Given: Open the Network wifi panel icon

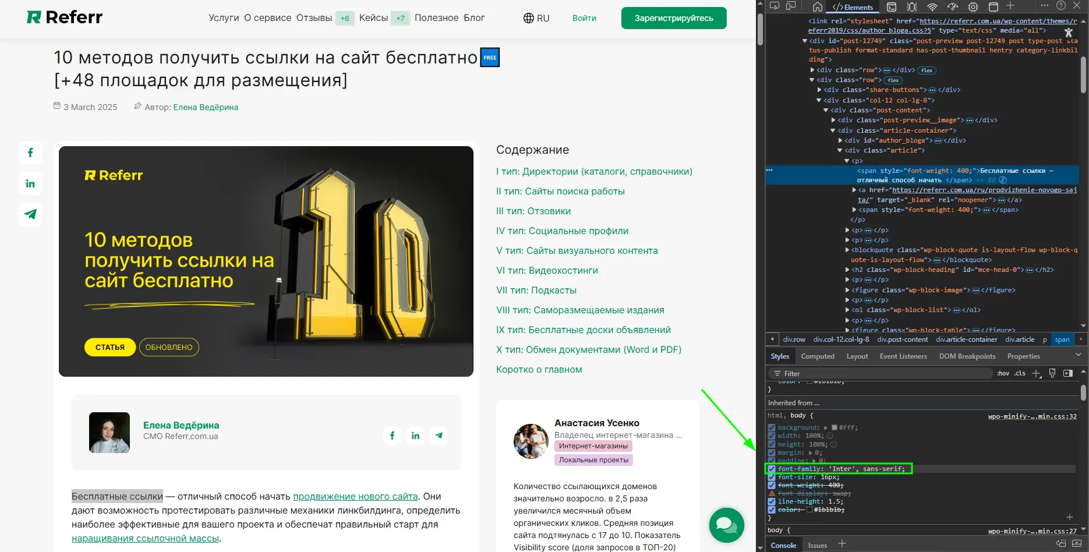Looking at the screenshot, I should pyautogui.click(x=932, y=6).
